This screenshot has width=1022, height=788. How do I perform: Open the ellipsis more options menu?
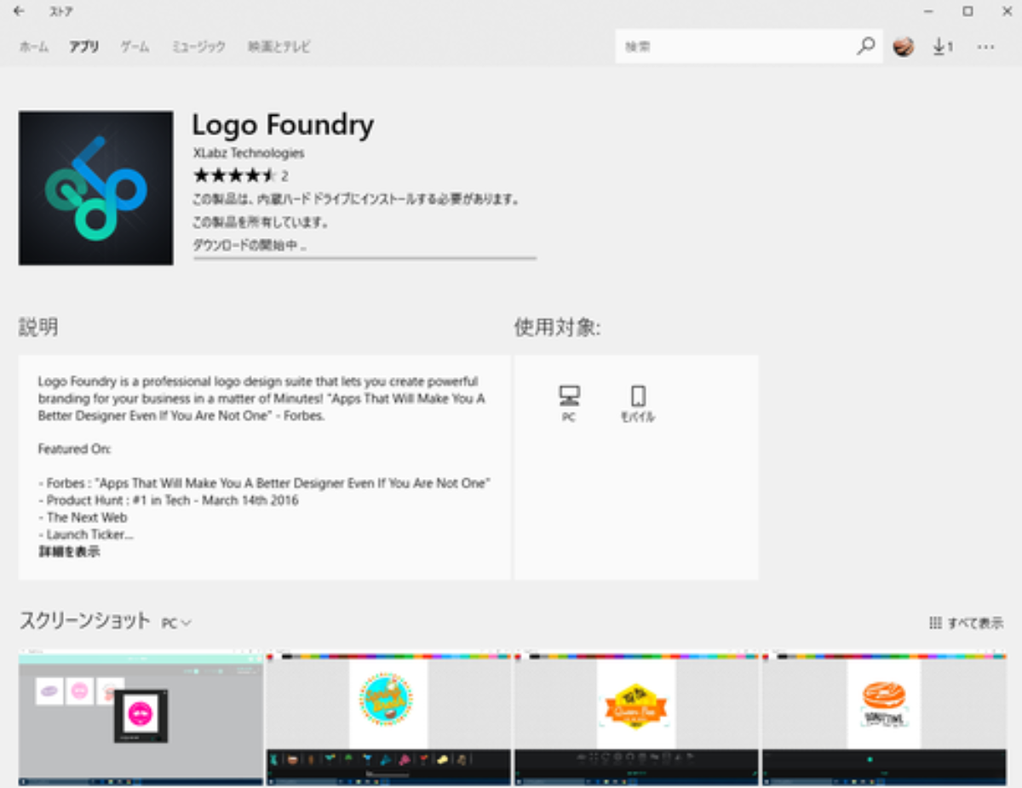[x=986, y=47]
